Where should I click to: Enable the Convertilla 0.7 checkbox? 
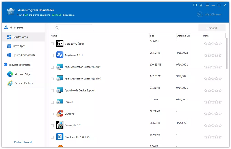click(52, 126)
